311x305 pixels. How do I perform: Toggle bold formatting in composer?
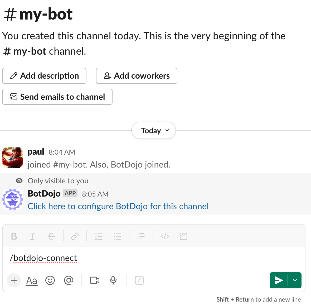point(14,236)
